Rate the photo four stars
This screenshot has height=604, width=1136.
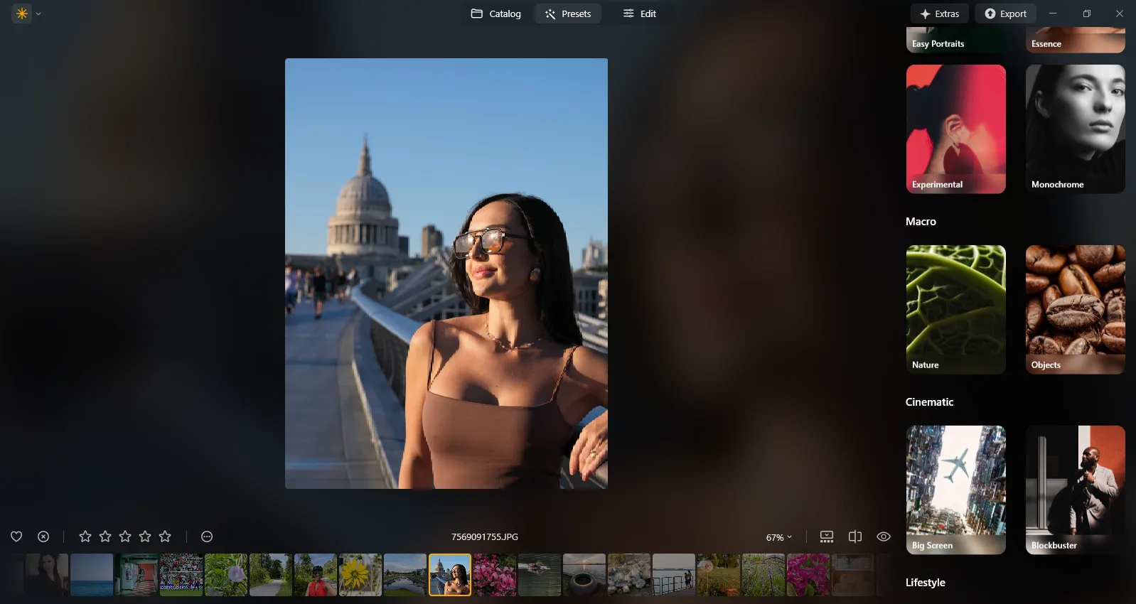[x=145, y=536]
